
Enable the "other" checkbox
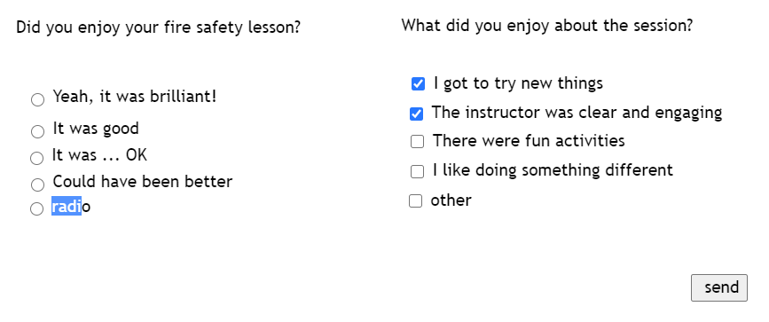(x=415, y=201)
